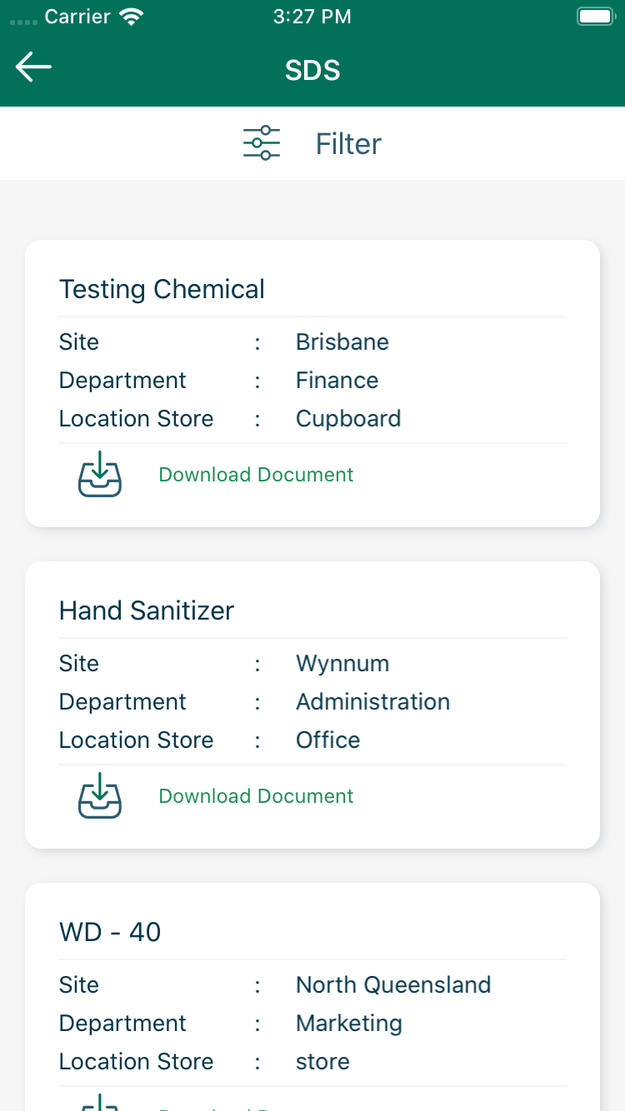625x1111 pixels.
Task: Tap the battery status icon
Action: (x=595, y=17)
